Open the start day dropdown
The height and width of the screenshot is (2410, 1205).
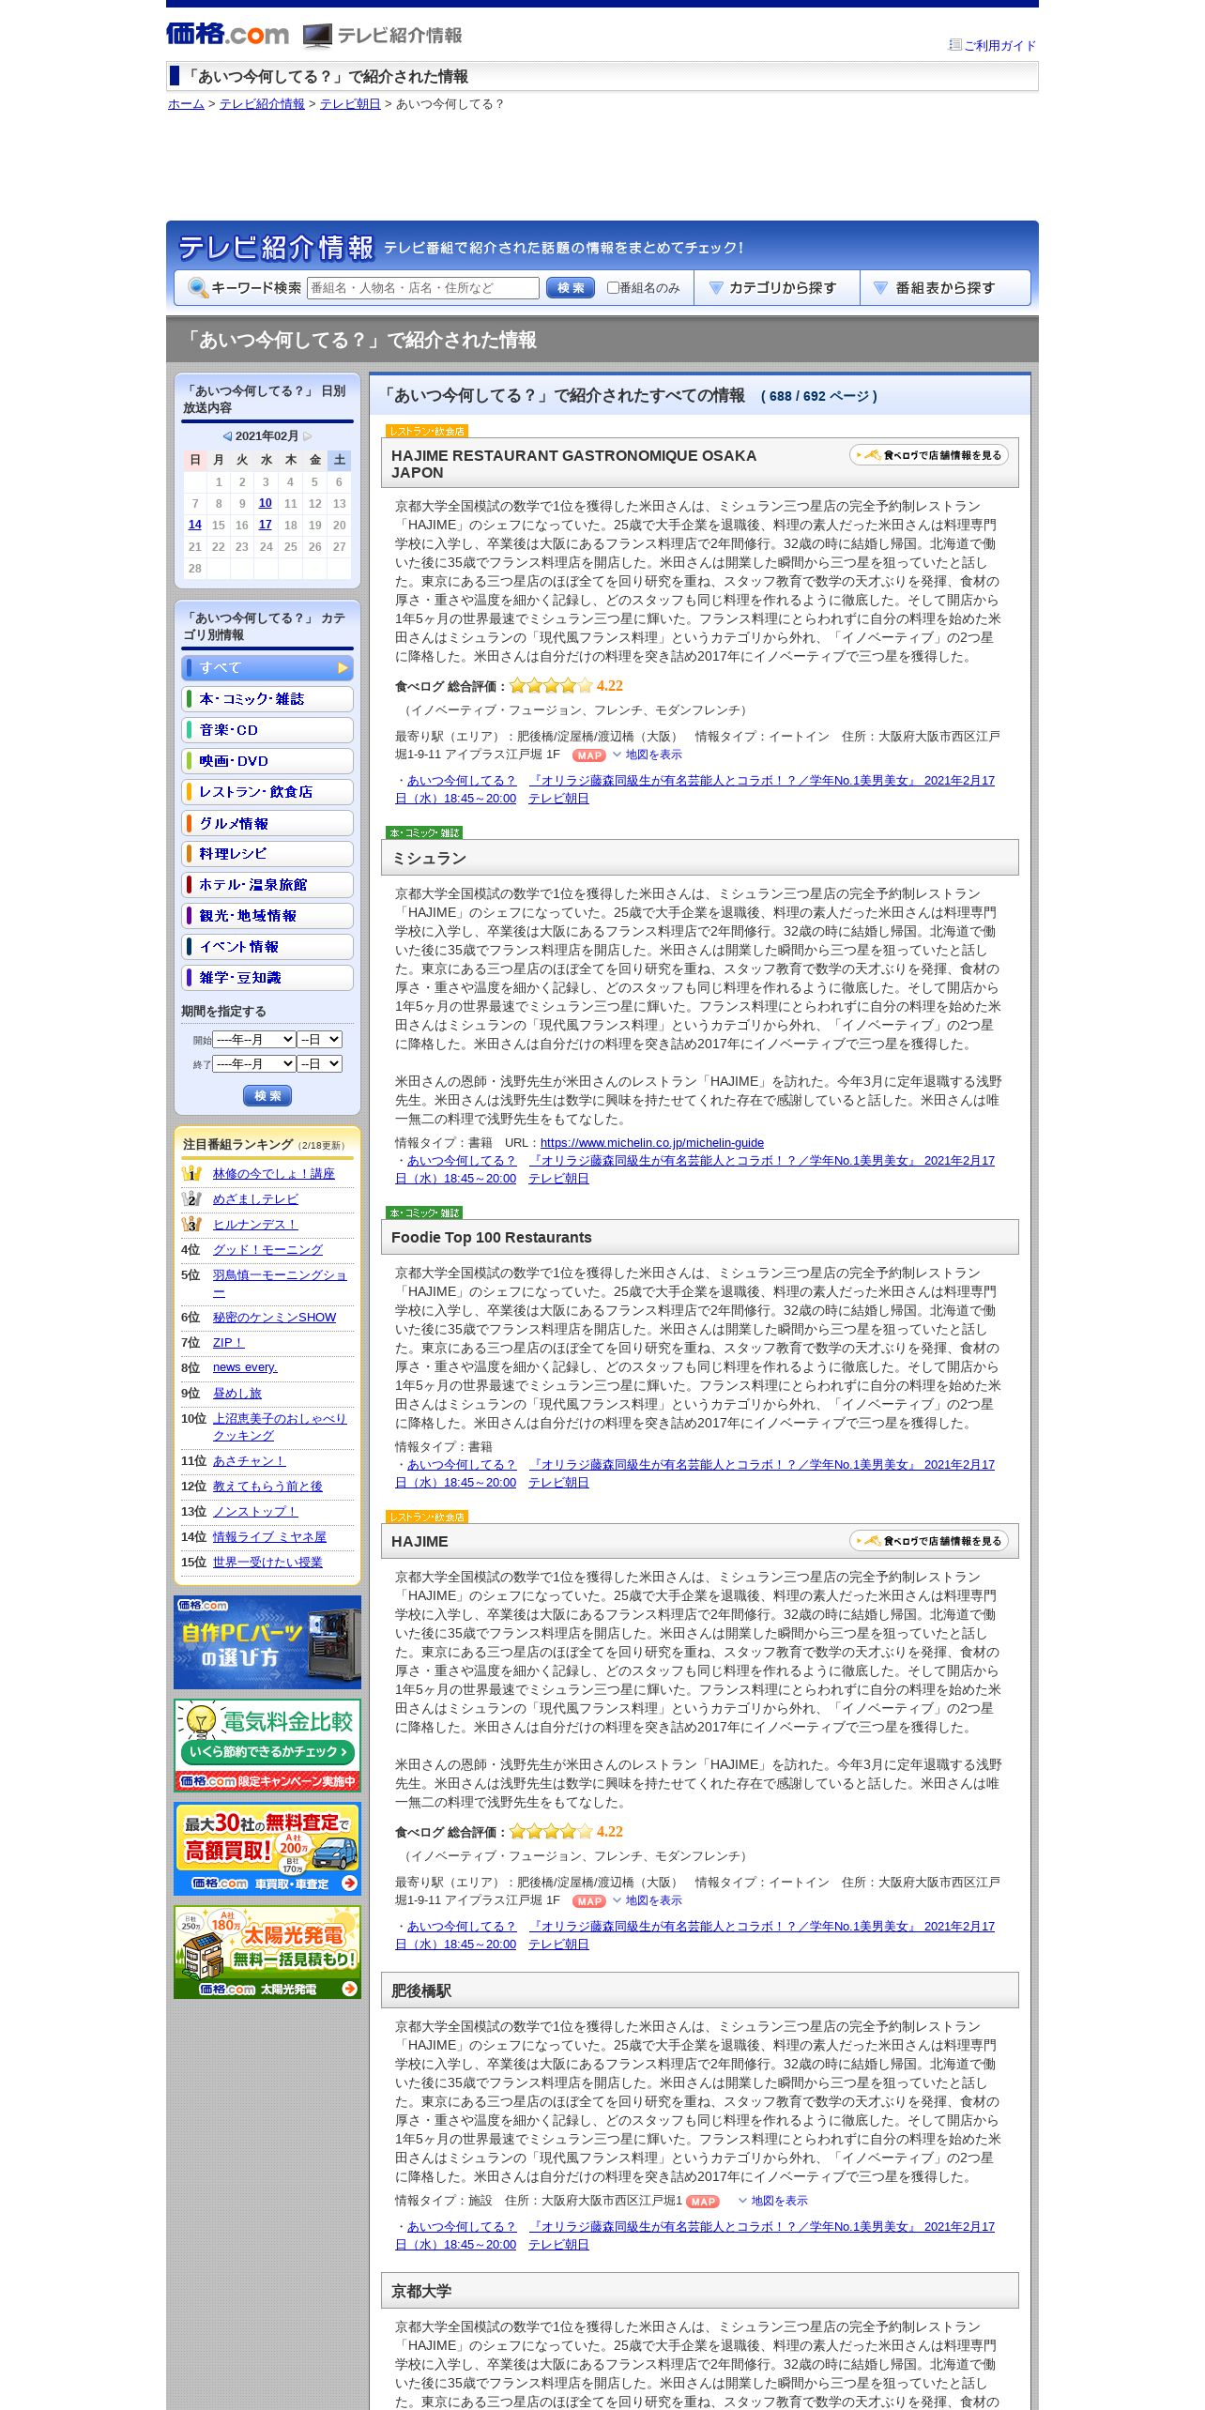320,1040
